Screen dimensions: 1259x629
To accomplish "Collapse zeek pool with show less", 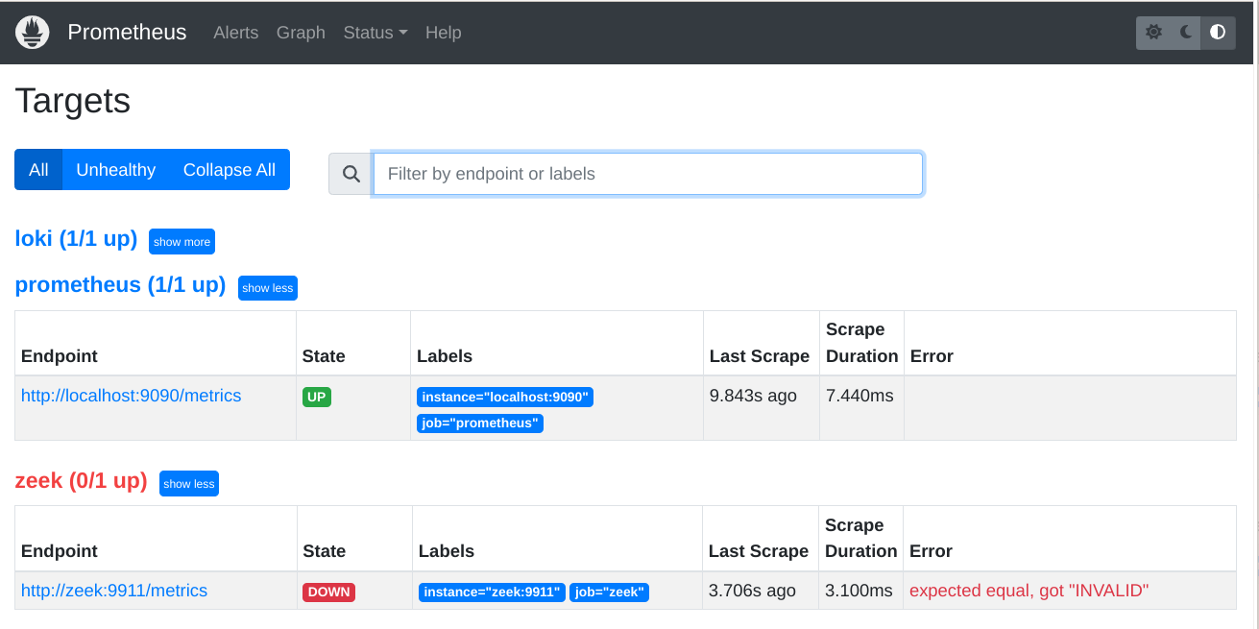I will (x=189, y=484).
